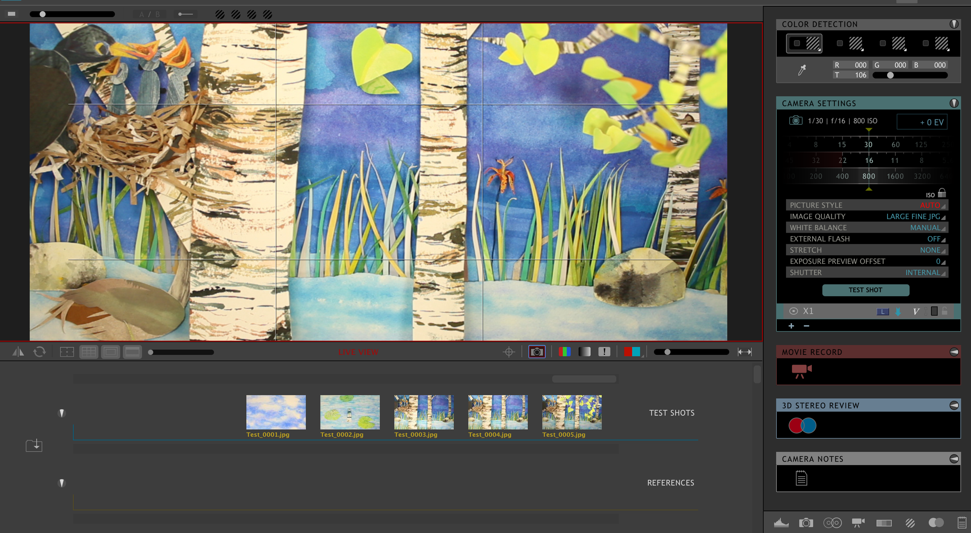
Task: Toggle the ISO lock icon
Action: [942, 193]
